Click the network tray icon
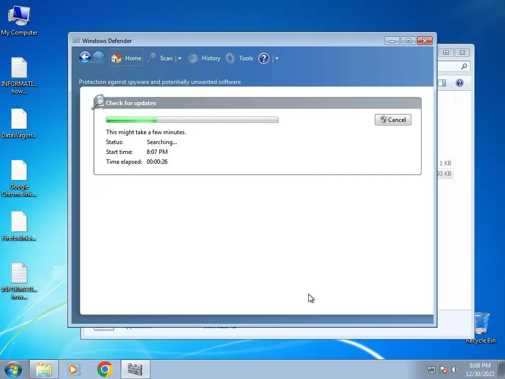505x379 pixels. point(431,370)
